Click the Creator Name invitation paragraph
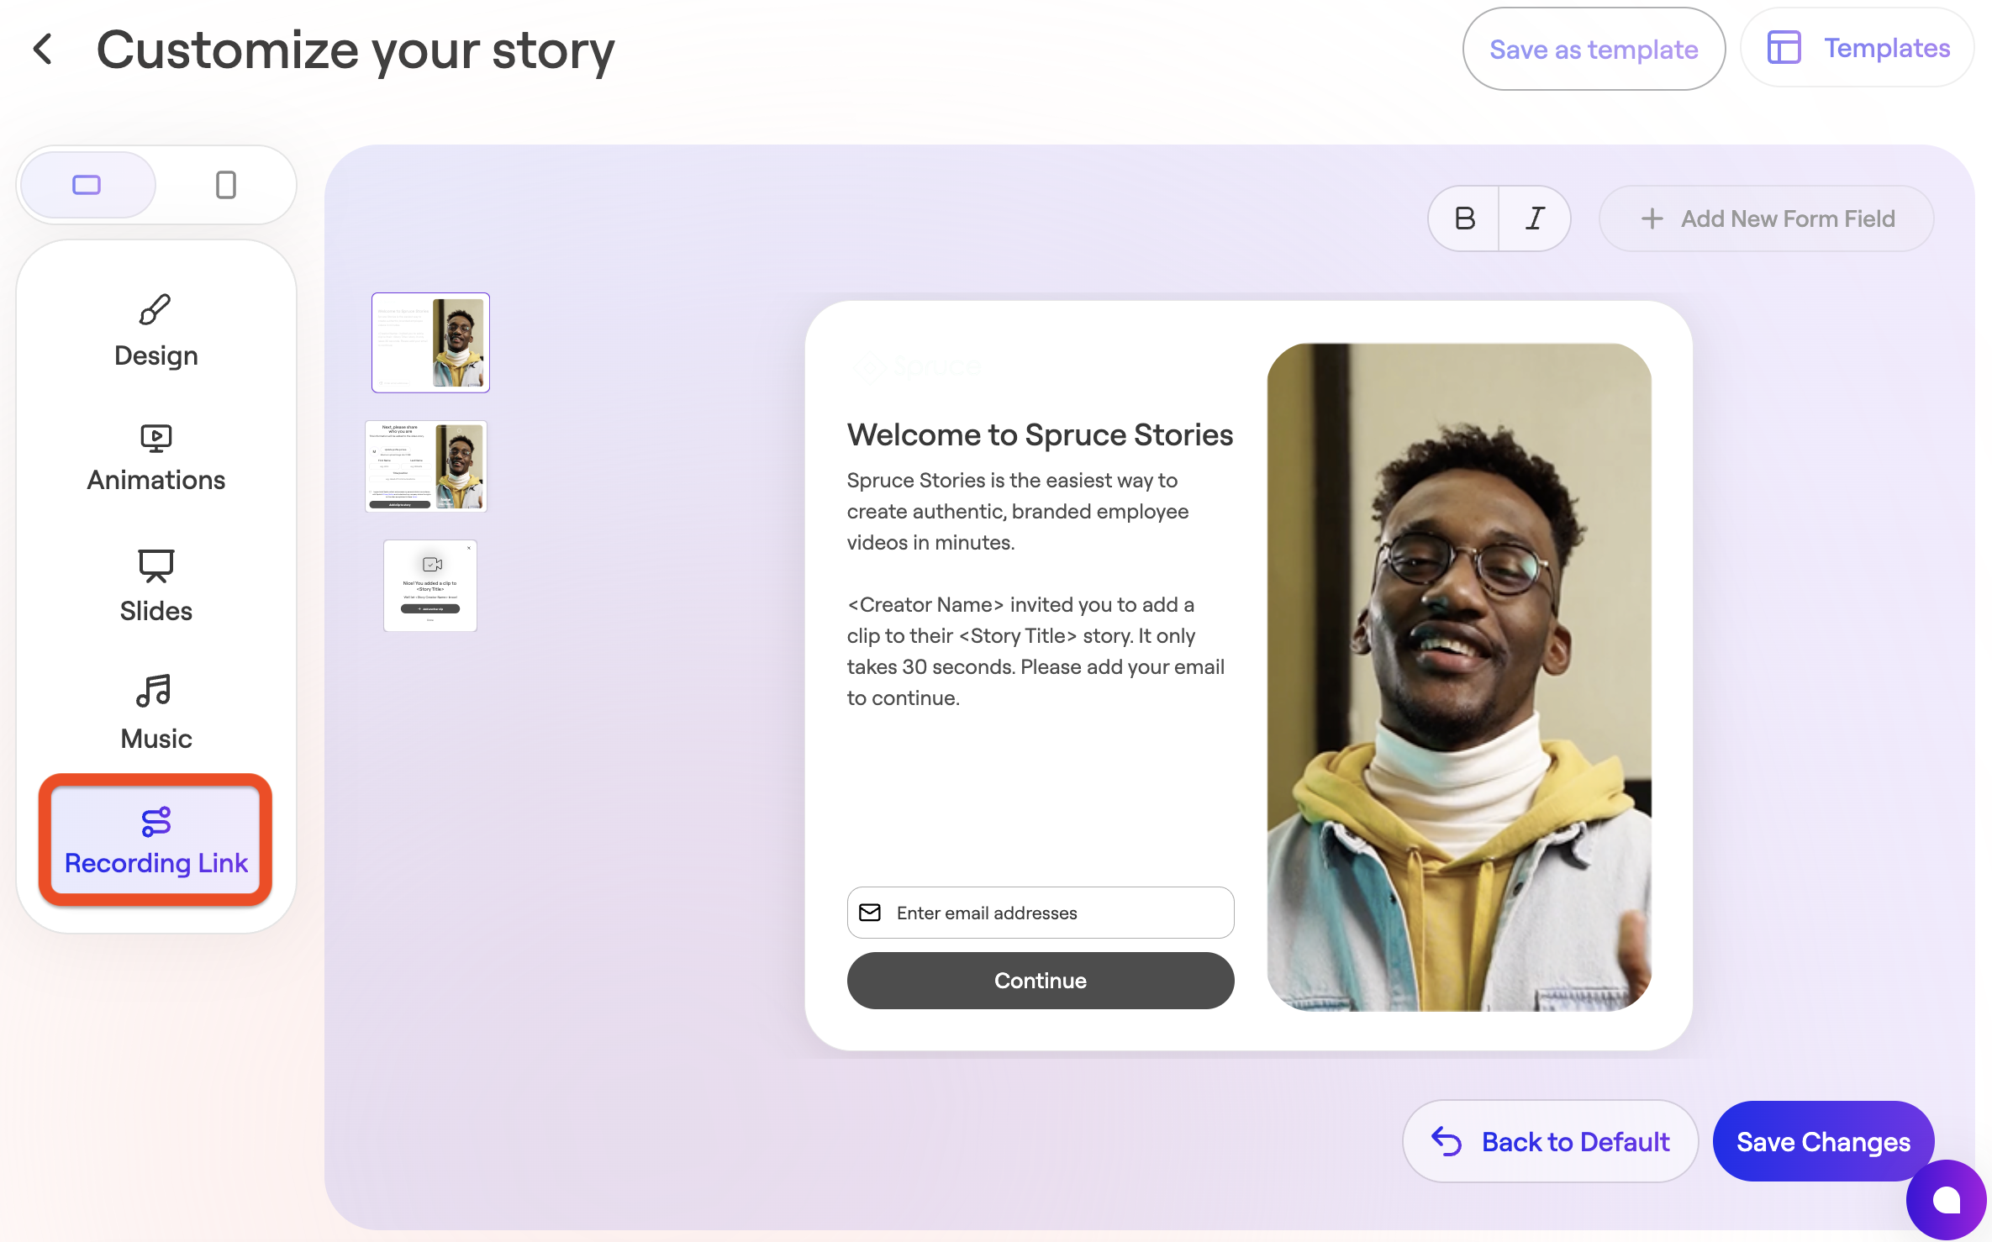The height and width of the screenshot is (1242, 1992). 1036,651
